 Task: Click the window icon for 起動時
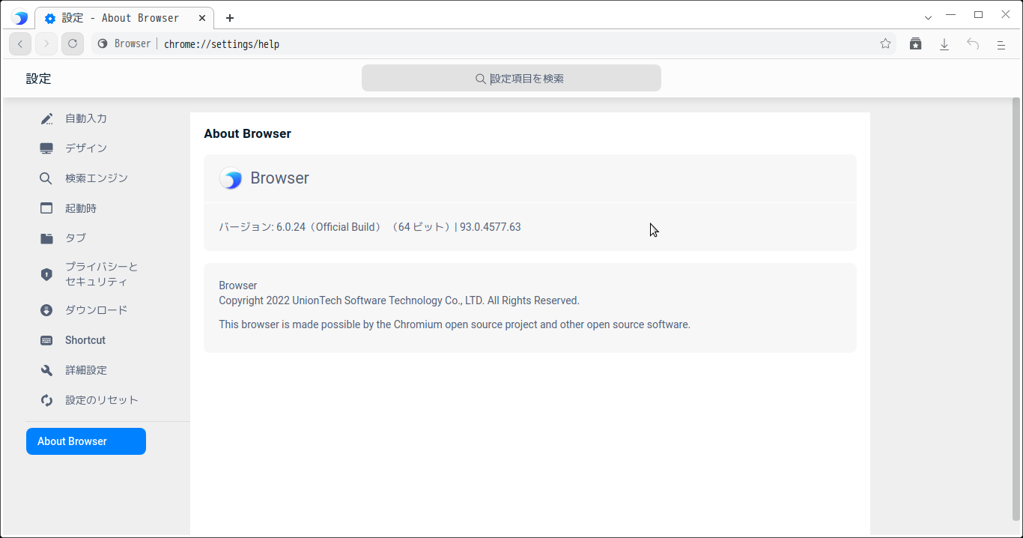click(x=46, y=208)
